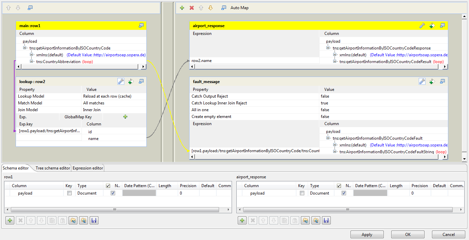This screenshot has height=240, width=469.
Task: Click the green plus add output table icon
Action: [182, 8]
